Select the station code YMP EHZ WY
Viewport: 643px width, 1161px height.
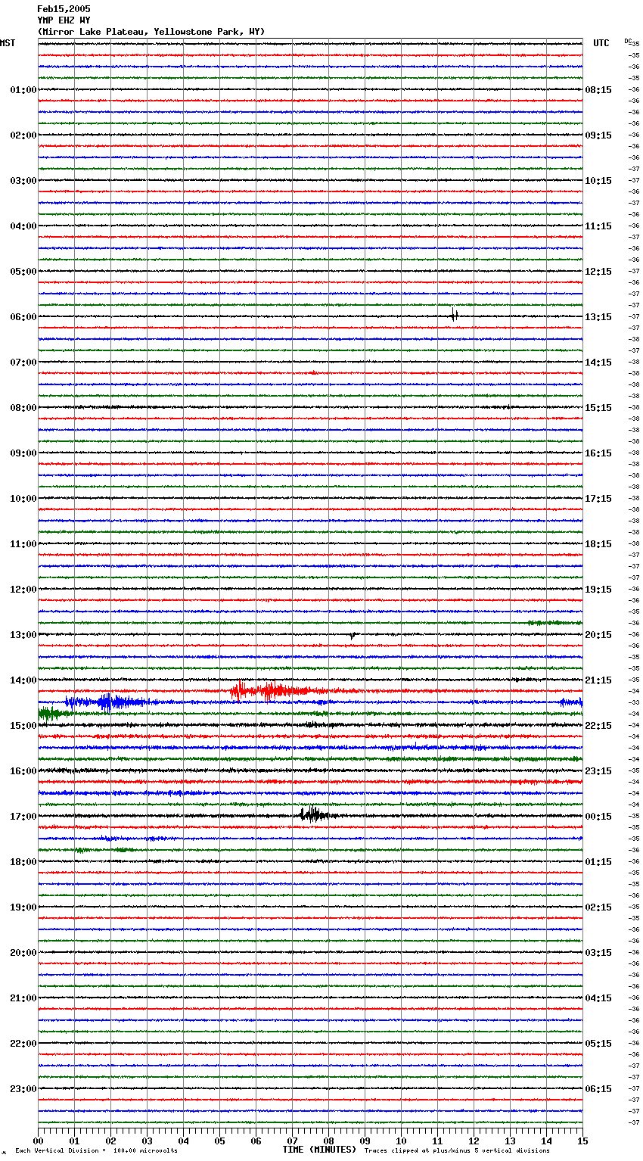[64, 20]
